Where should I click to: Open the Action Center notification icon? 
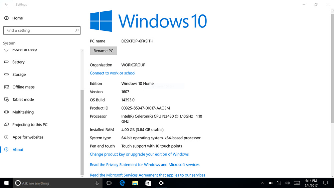325,183
